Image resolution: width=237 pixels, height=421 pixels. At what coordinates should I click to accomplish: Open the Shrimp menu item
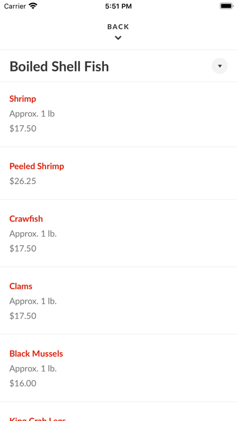coord(118,114)
